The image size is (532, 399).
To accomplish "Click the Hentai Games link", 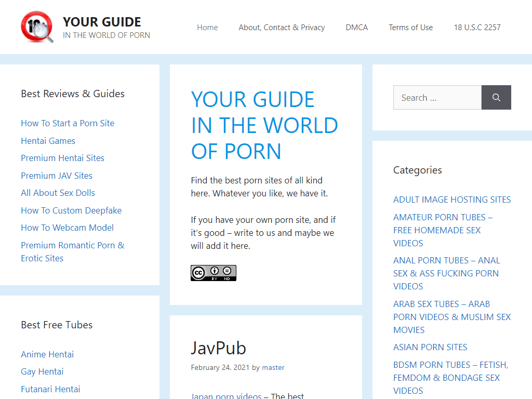I will (x=48, y=141).
